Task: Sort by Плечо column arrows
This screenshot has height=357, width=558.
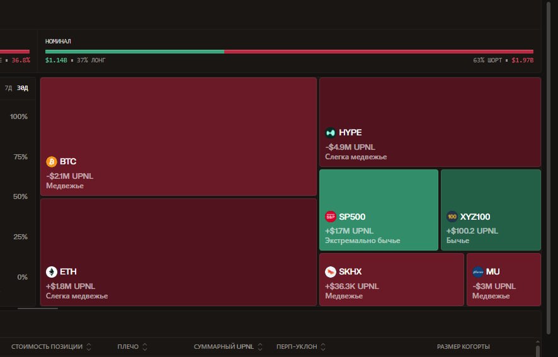Action: tap(145, 347)
